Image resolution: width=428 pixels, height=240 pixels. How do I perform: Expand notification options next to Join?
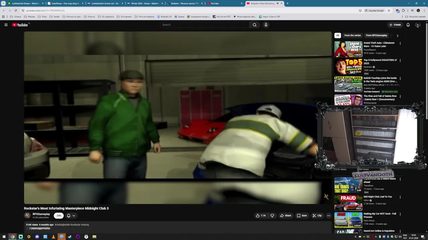[71, 216]
